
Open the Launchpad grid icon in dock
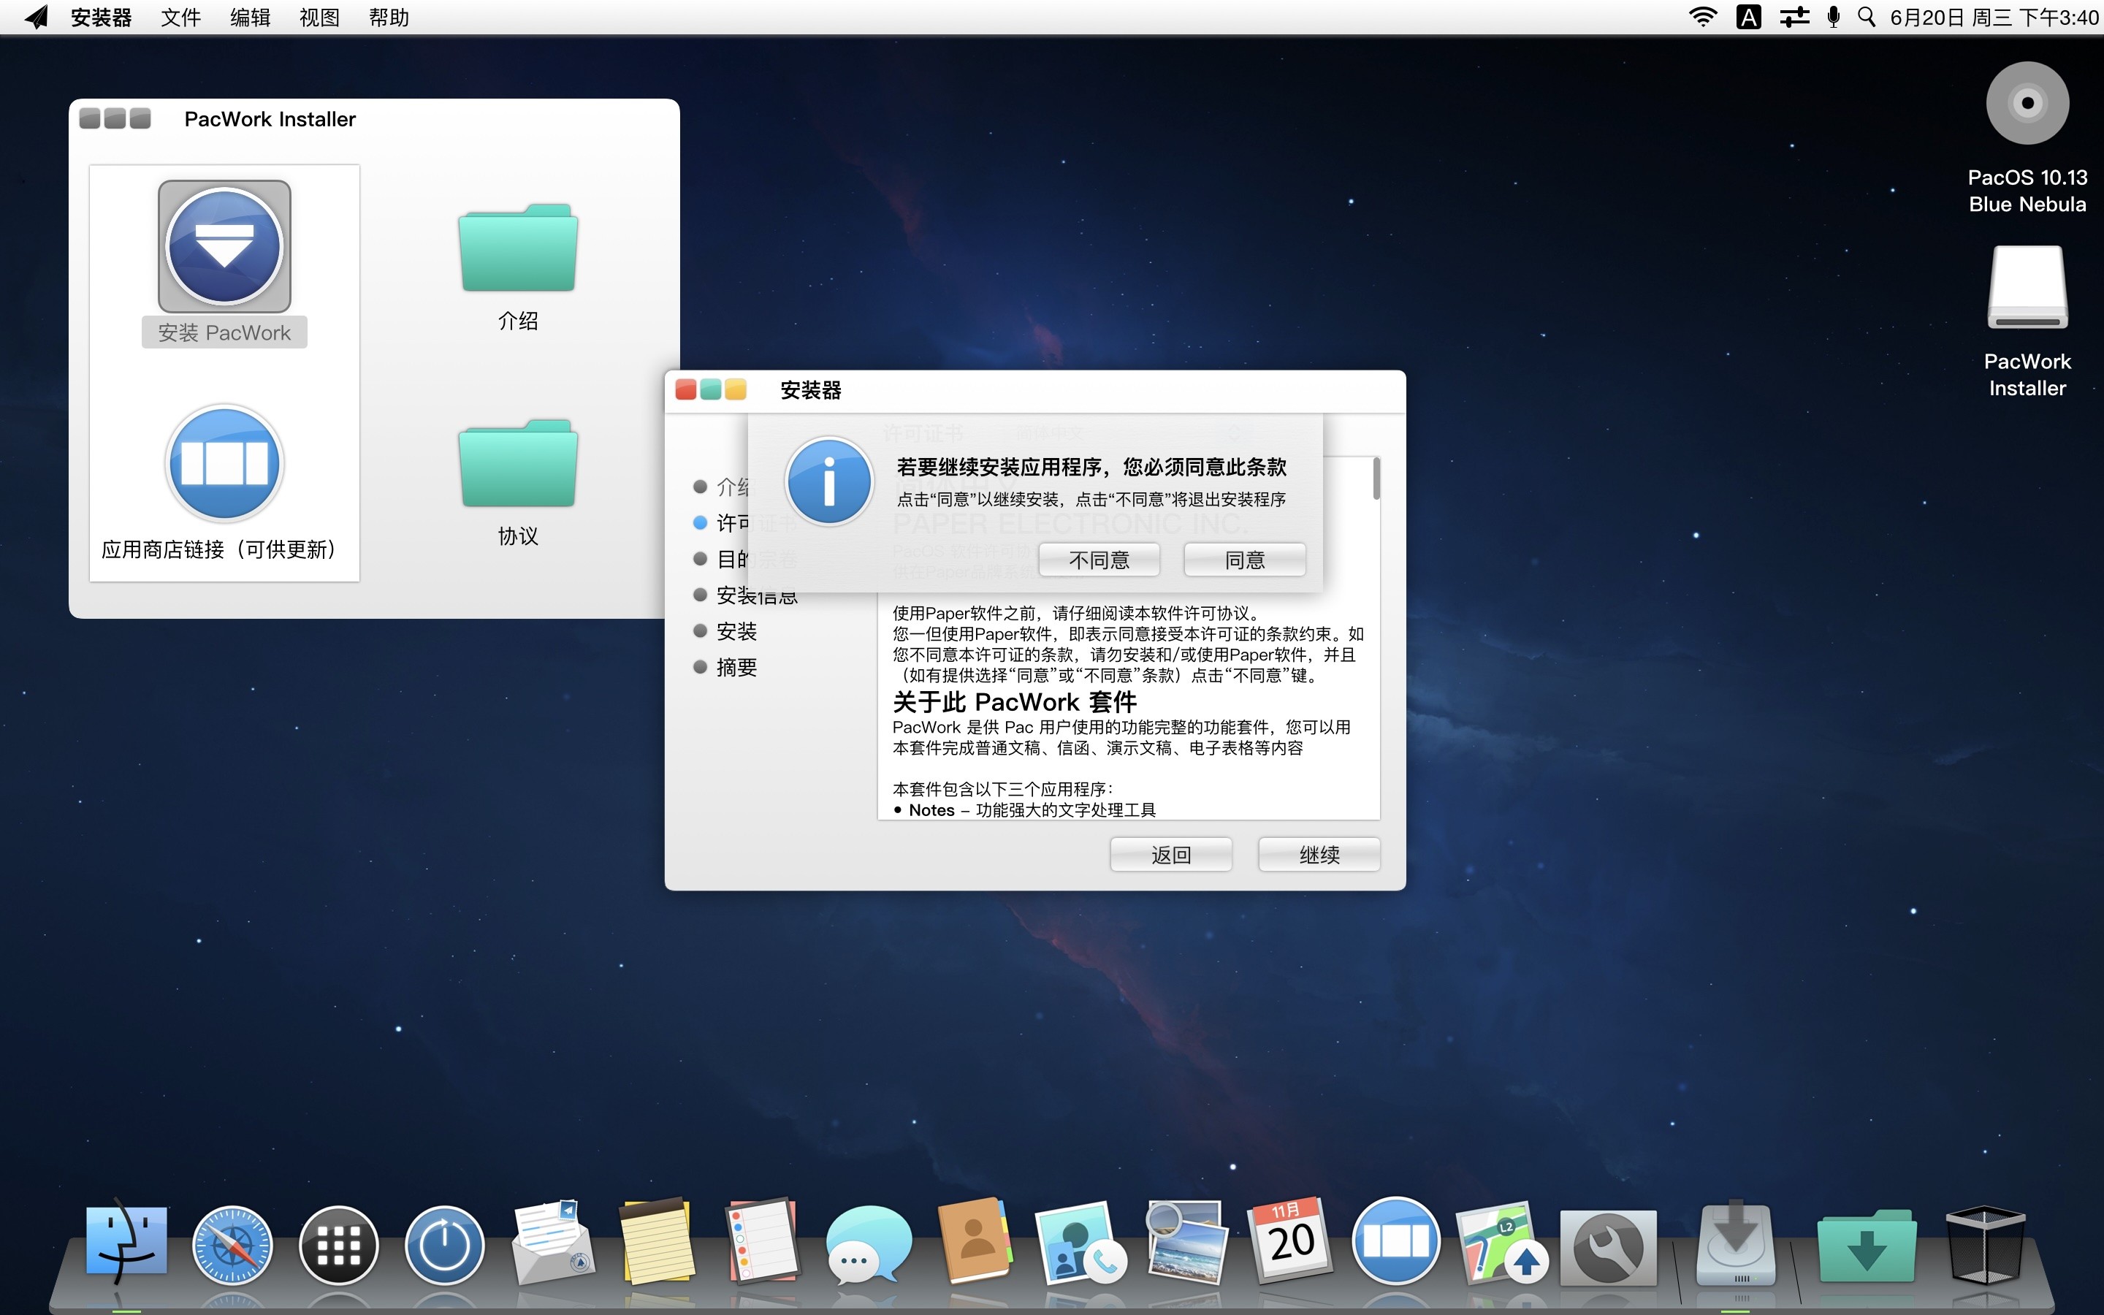pos(338,1246)
